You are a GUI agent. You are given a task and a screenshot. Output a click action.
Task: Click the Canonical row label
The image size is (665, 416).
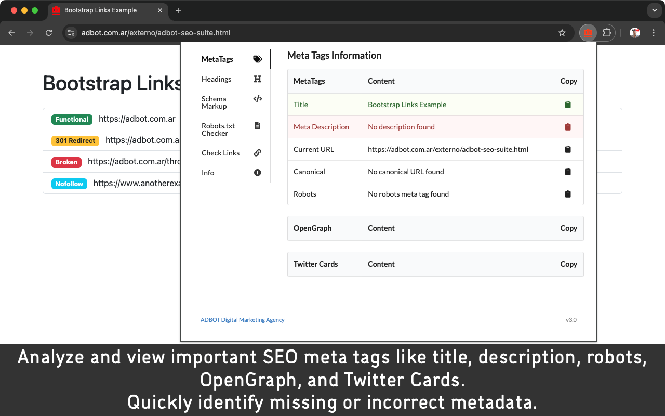point(309,172)
